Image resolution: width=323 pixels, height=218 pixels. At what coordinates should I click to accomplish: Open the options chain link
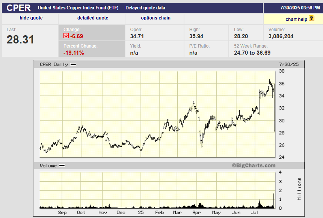(x=156, y=18)
